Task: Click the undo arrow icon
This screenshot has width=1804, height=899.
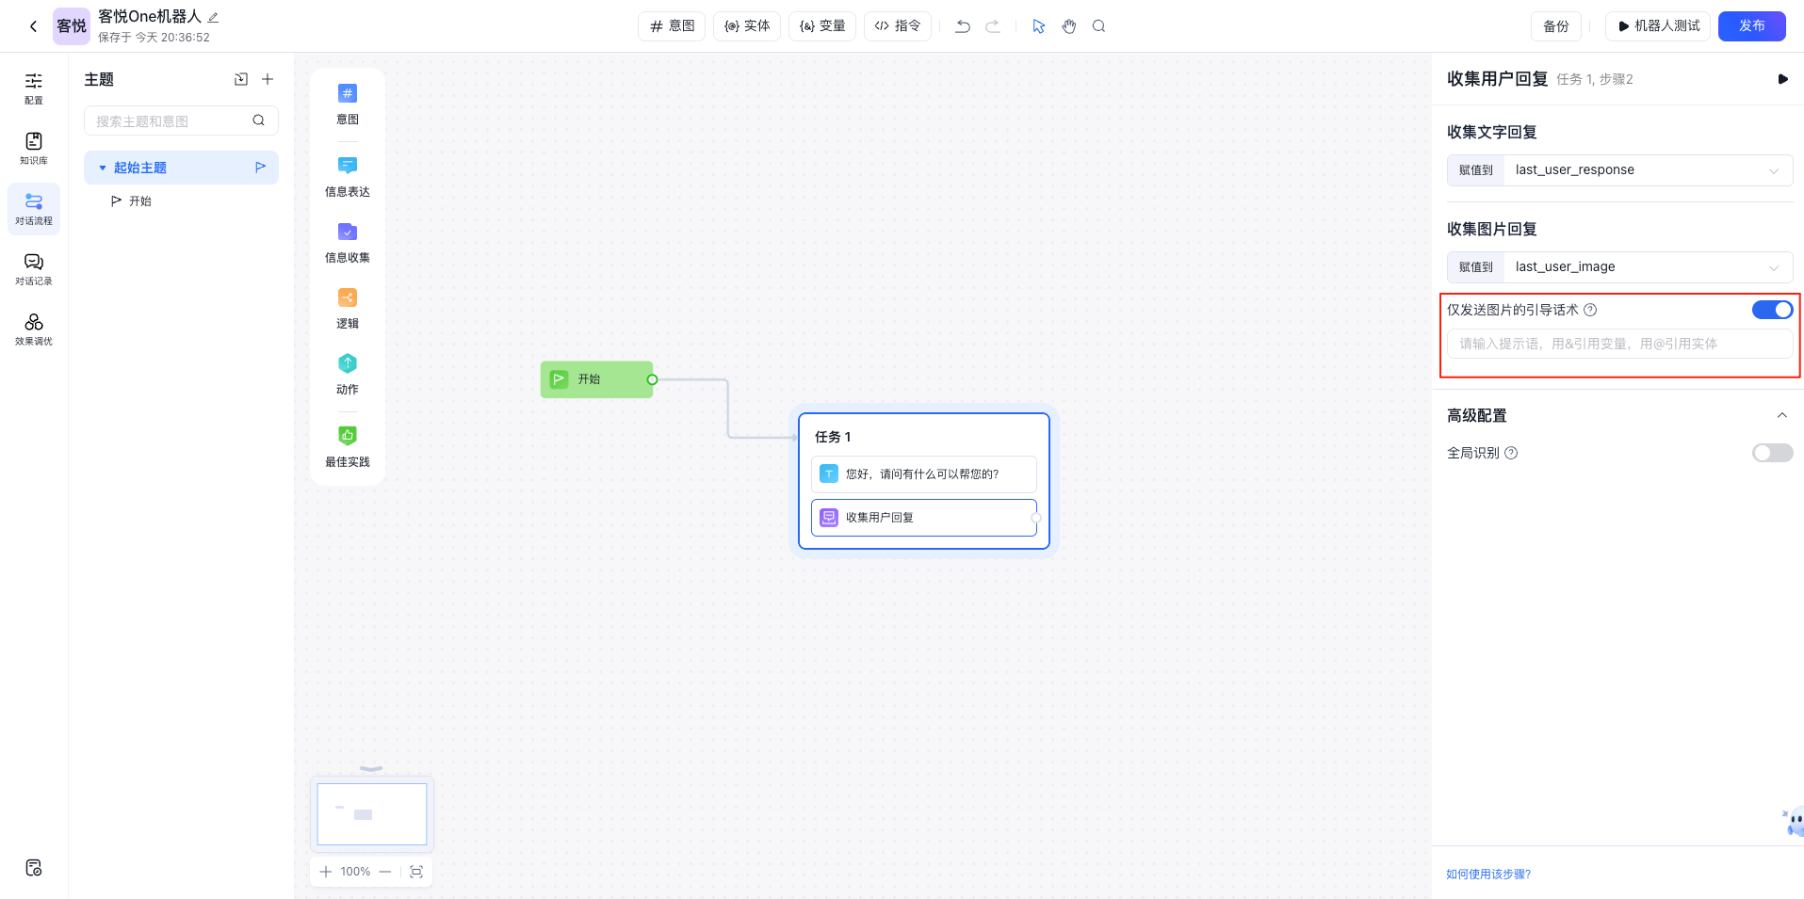Action: tap(962, 26)
